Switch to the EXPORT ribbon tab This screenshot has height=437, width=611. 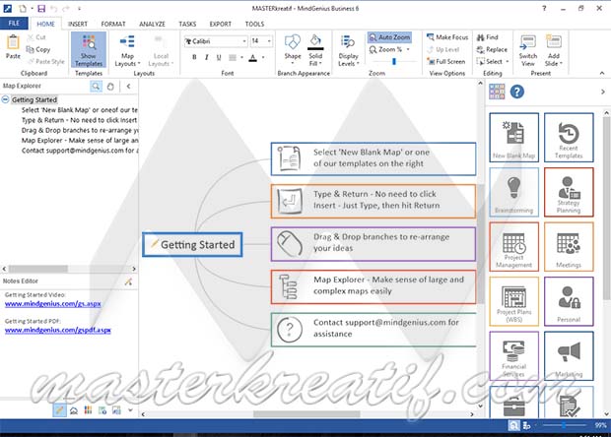coord(220,24)
